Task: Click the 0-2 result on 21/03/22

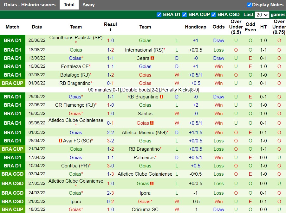Action: coord(111,202)
